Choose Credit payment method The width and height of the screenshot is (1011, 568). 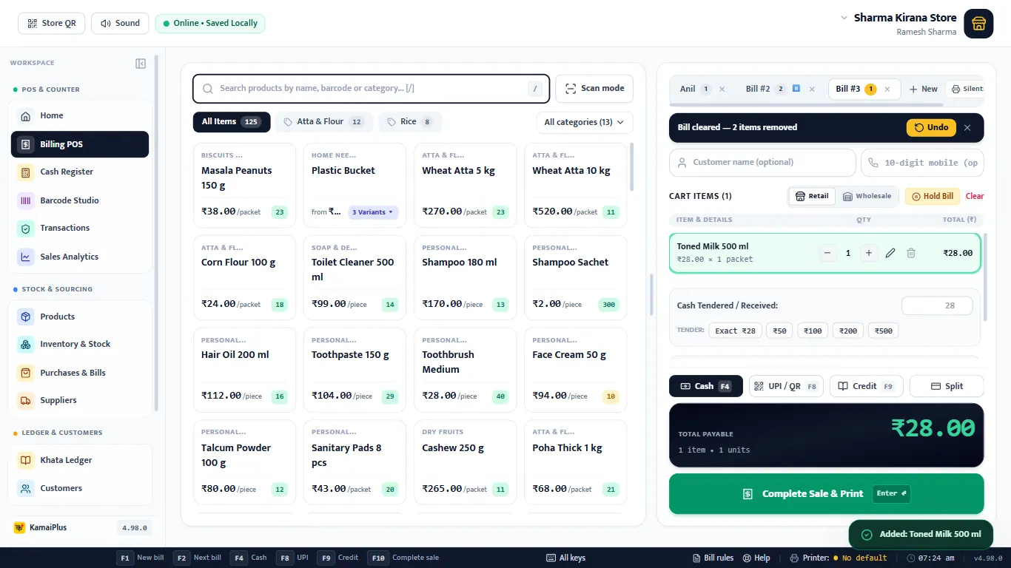866,386
